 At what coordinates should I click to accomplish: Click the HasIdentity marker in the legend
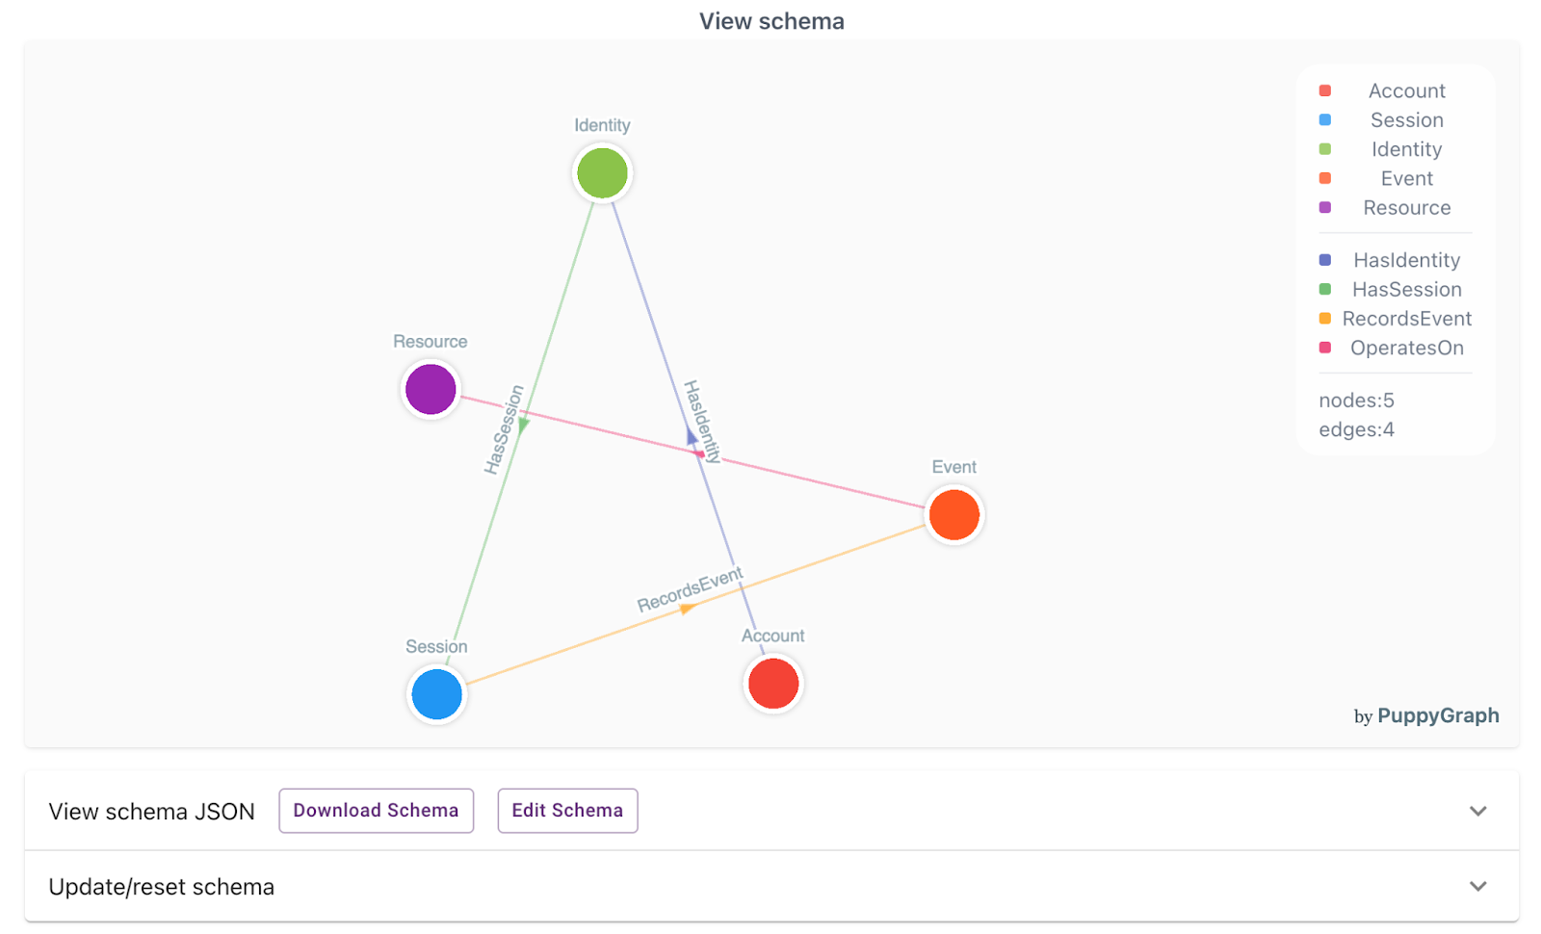1326,259
